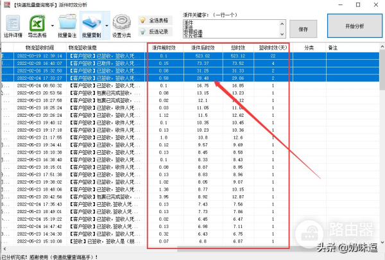Viewport: 385px width, 260px height.
Task: Click the 73.37 cell
Action: 203,64
